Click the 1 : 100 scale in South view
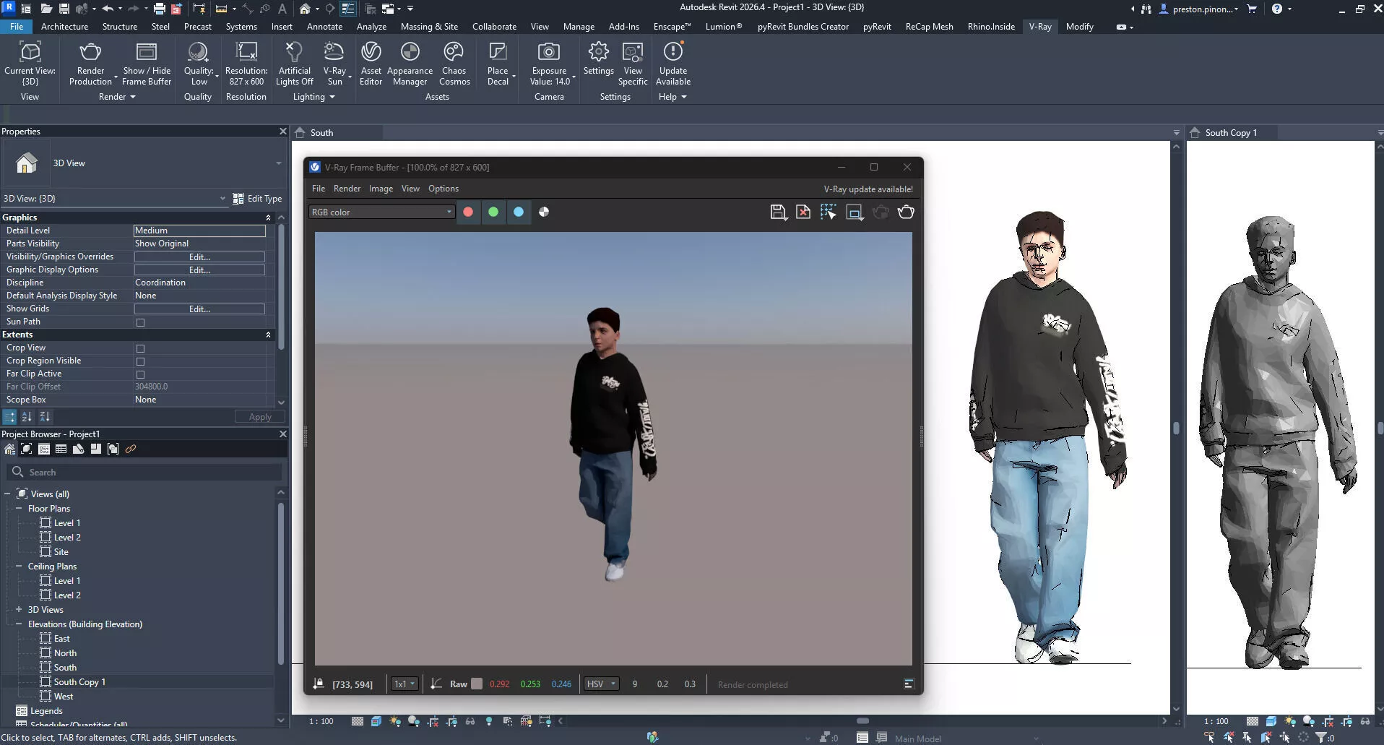The width and height of the screenshot is (1384, 745). (321, 722)
